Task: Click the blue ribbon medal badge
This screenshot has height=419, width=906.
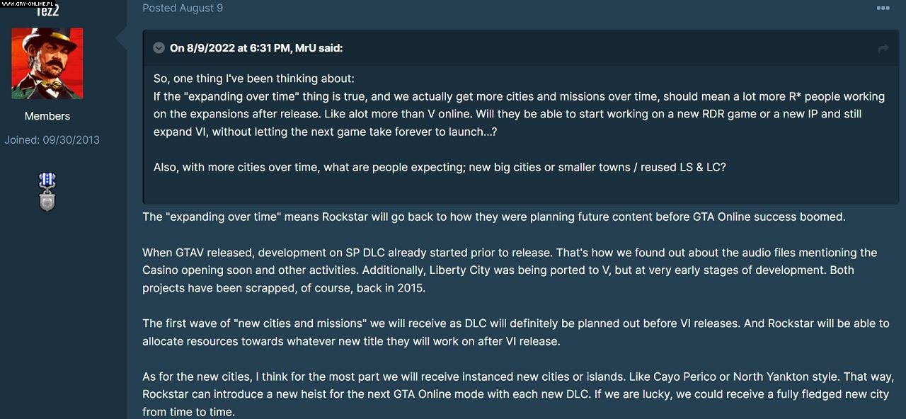Action: [47, 181]
